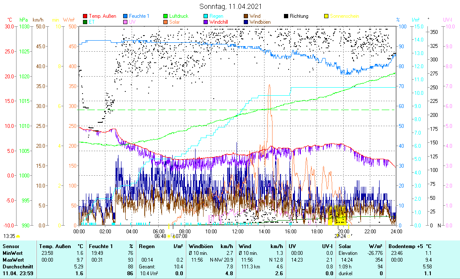Image resolution: width=460 pixels, height=279 pixels.
Task: Click the brown Wind legend square
Action: (x=246, y=16)
